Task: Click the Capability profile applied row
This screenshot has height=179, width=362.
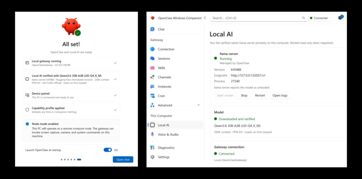Action: [x=71, y=110]
